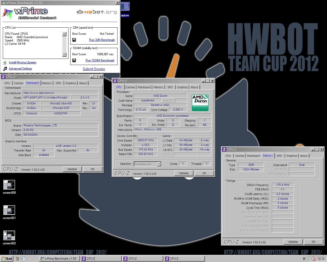Select the first CPU-Z taskbar button
This screenshot has height=262, width=327.
[101, 258]
